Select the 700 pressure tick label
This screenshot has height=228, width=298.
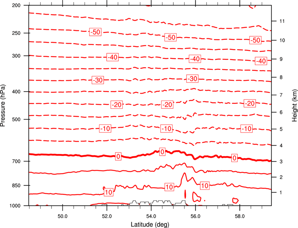click(x=16, y=161)
